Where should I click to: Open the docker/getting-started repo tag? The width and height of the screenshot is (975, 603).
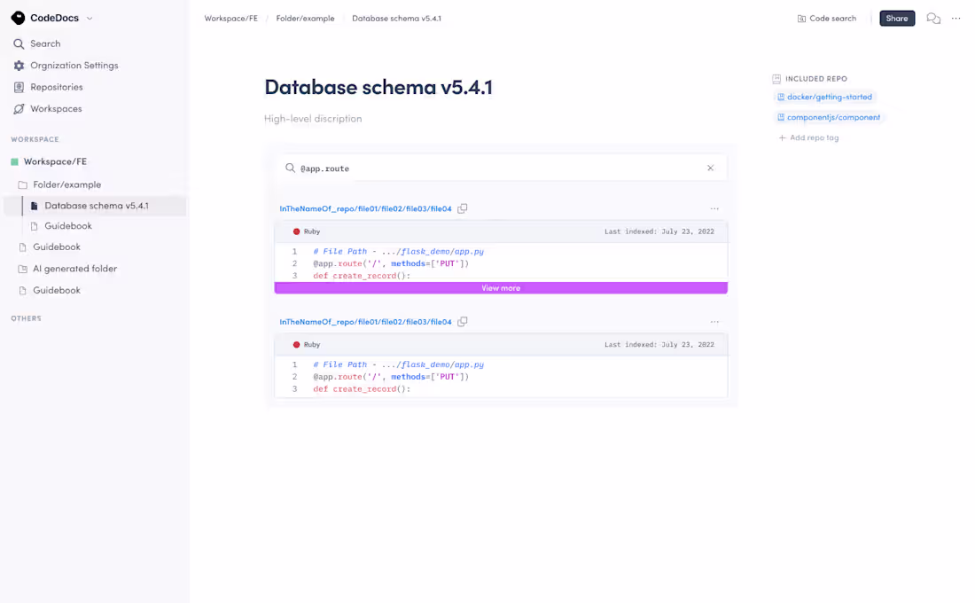point(825,97)
